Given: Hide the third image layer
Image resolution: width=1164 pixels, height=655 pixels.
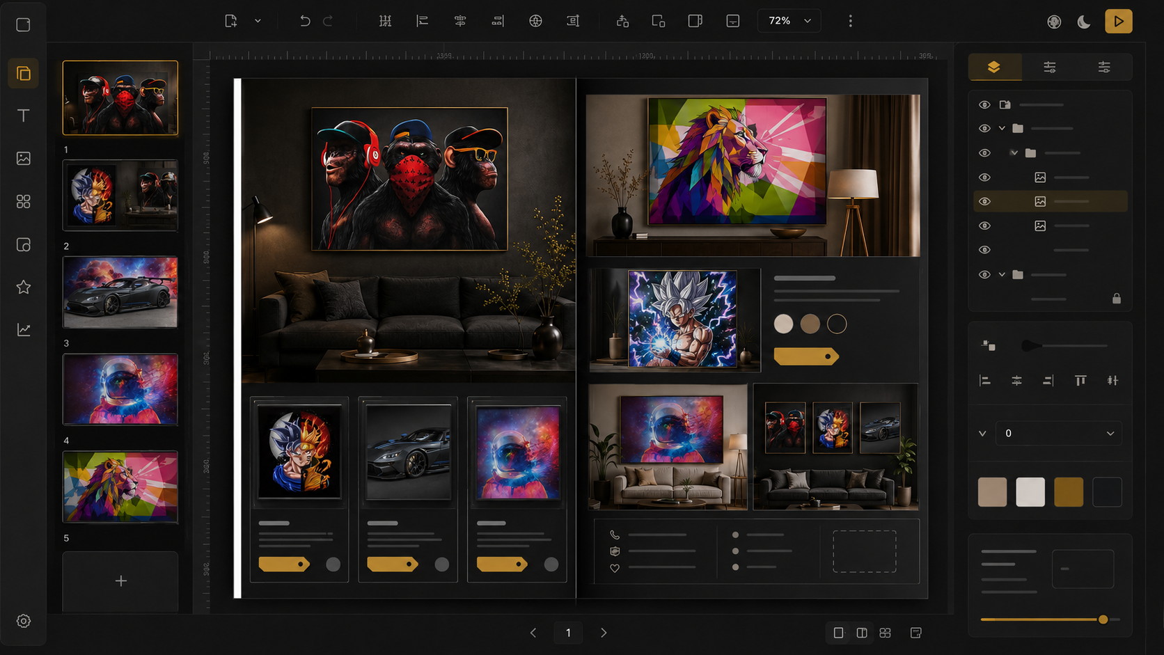Looking at the screenshot, I should (984, 226).
